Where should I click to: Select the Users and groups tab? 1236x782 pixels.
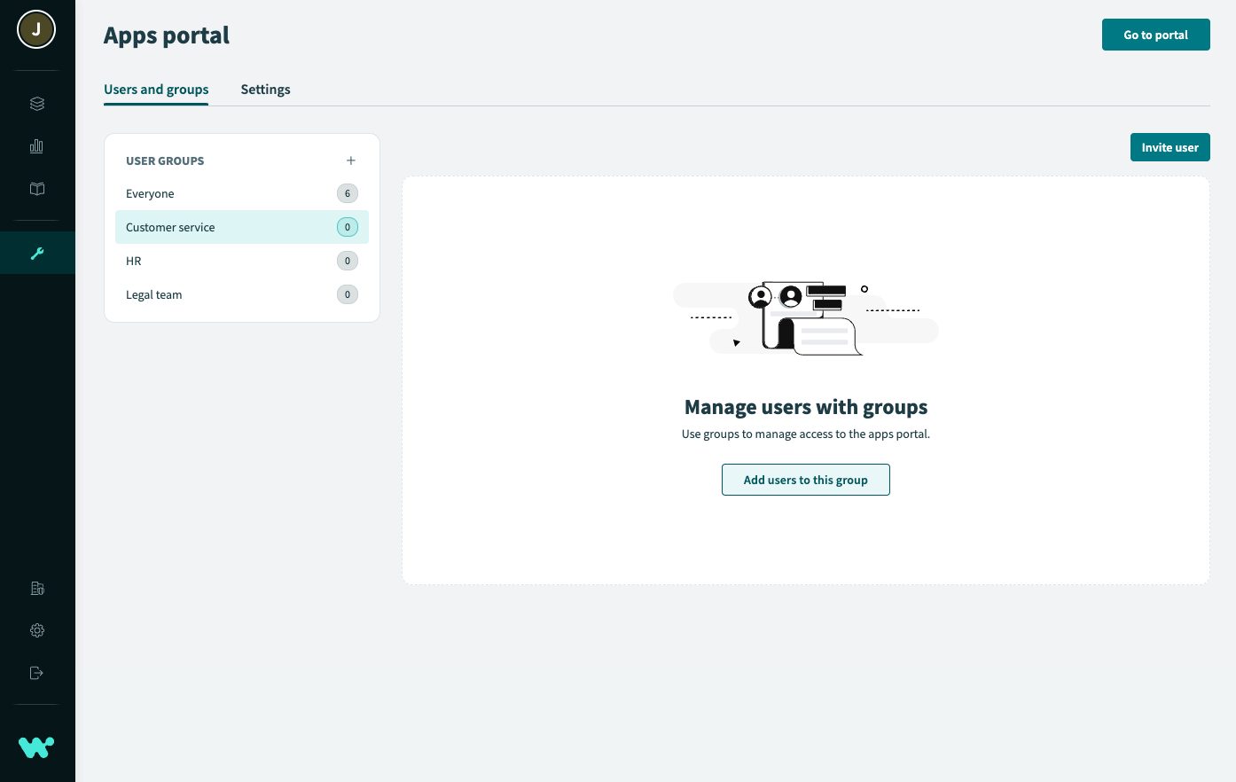point(156,90)
